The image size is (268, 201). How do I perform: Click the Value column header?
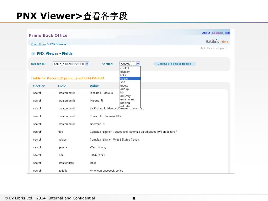[94, 86]
